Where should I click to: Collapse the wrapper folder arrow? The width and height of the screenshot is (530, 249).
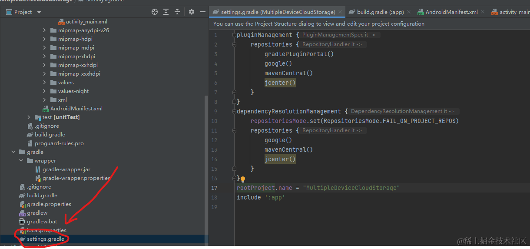point(21,161)
